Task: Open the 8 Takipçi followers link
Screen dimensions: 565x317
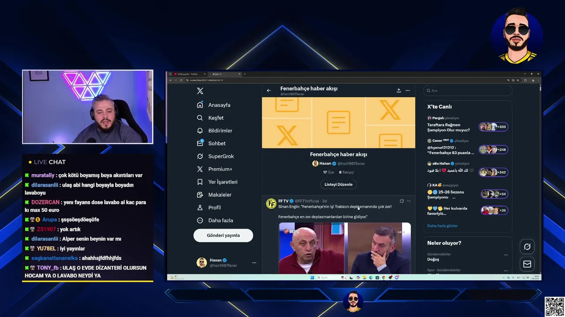Action: click(x=347, y=172)
